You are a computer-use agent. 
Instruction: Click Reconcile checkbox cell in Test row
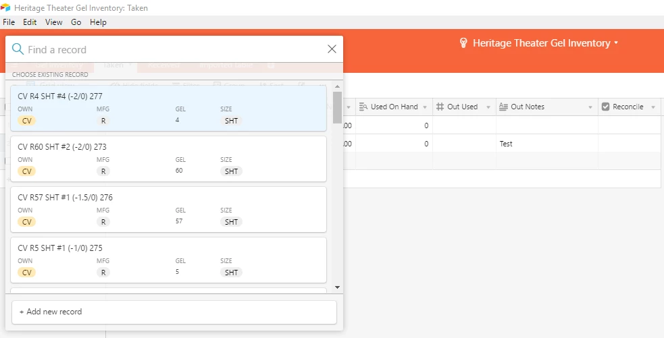coord(630,144)
